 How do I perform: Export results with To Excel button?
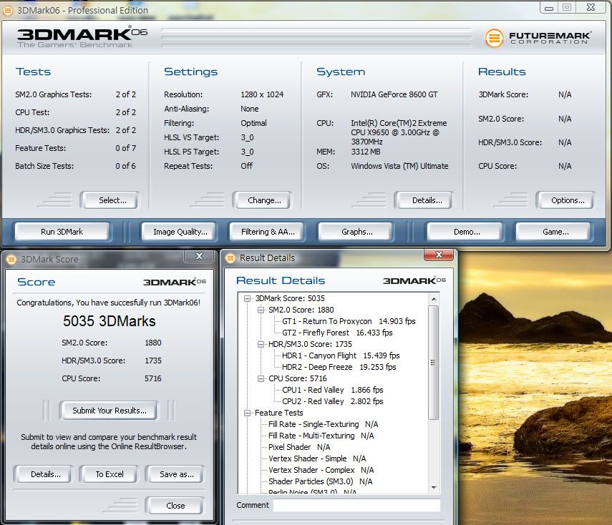point(109,474)
